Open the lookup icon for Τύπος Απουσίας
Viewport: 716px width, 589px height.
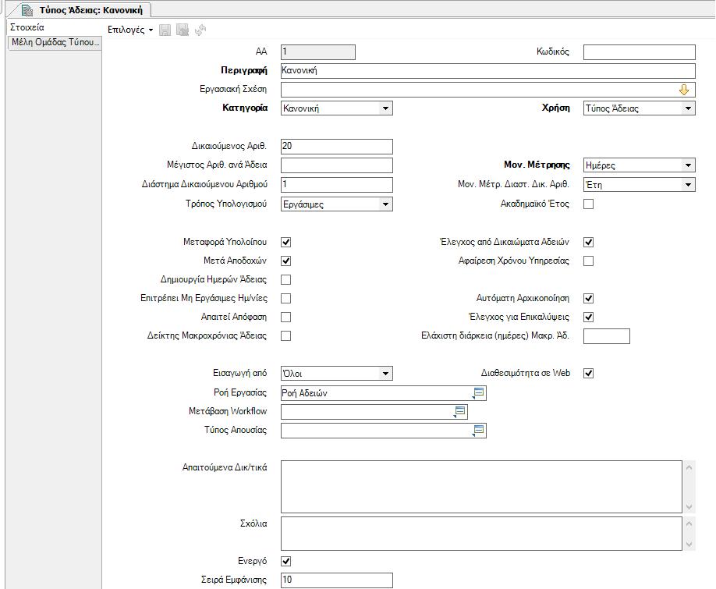click(x=478, y=430)
